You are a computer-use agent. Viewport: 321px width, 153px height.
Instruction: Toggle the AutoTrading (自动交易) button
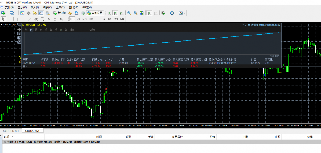click(x=95, y=13)
